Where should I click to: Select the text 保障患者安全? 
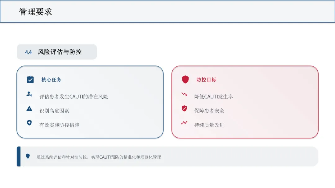(x=209, y=111)
